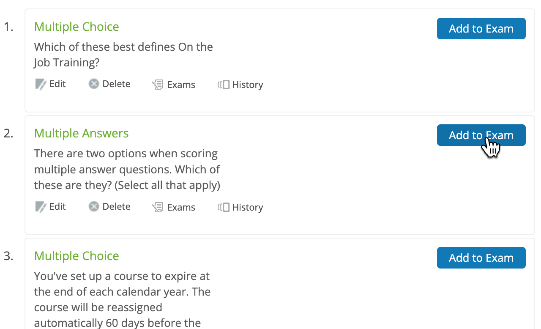Click the Delete icon on question 2
This screenshot has height=329, width=541.
pyautogui.click(x=93, y=206)
